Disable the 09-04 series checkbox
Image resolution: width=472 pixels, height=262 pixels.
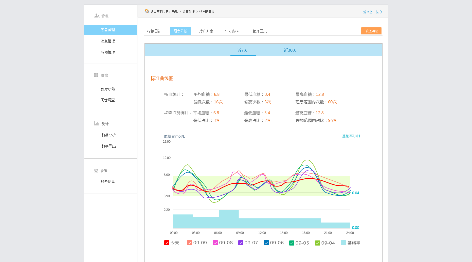click(318, 243)
